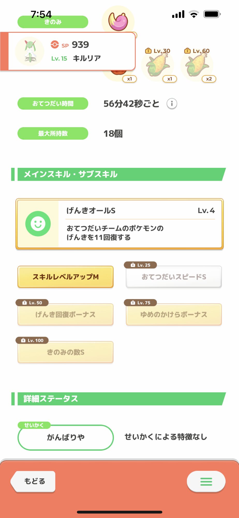Tap the おてつだい時間 label
239x518 pixels.
53,104
